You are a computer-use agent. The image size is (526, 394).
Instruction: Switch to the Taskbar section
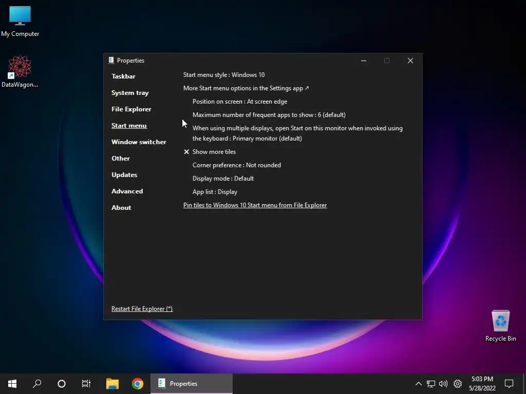pyautogui.click(x=123, y=76)
